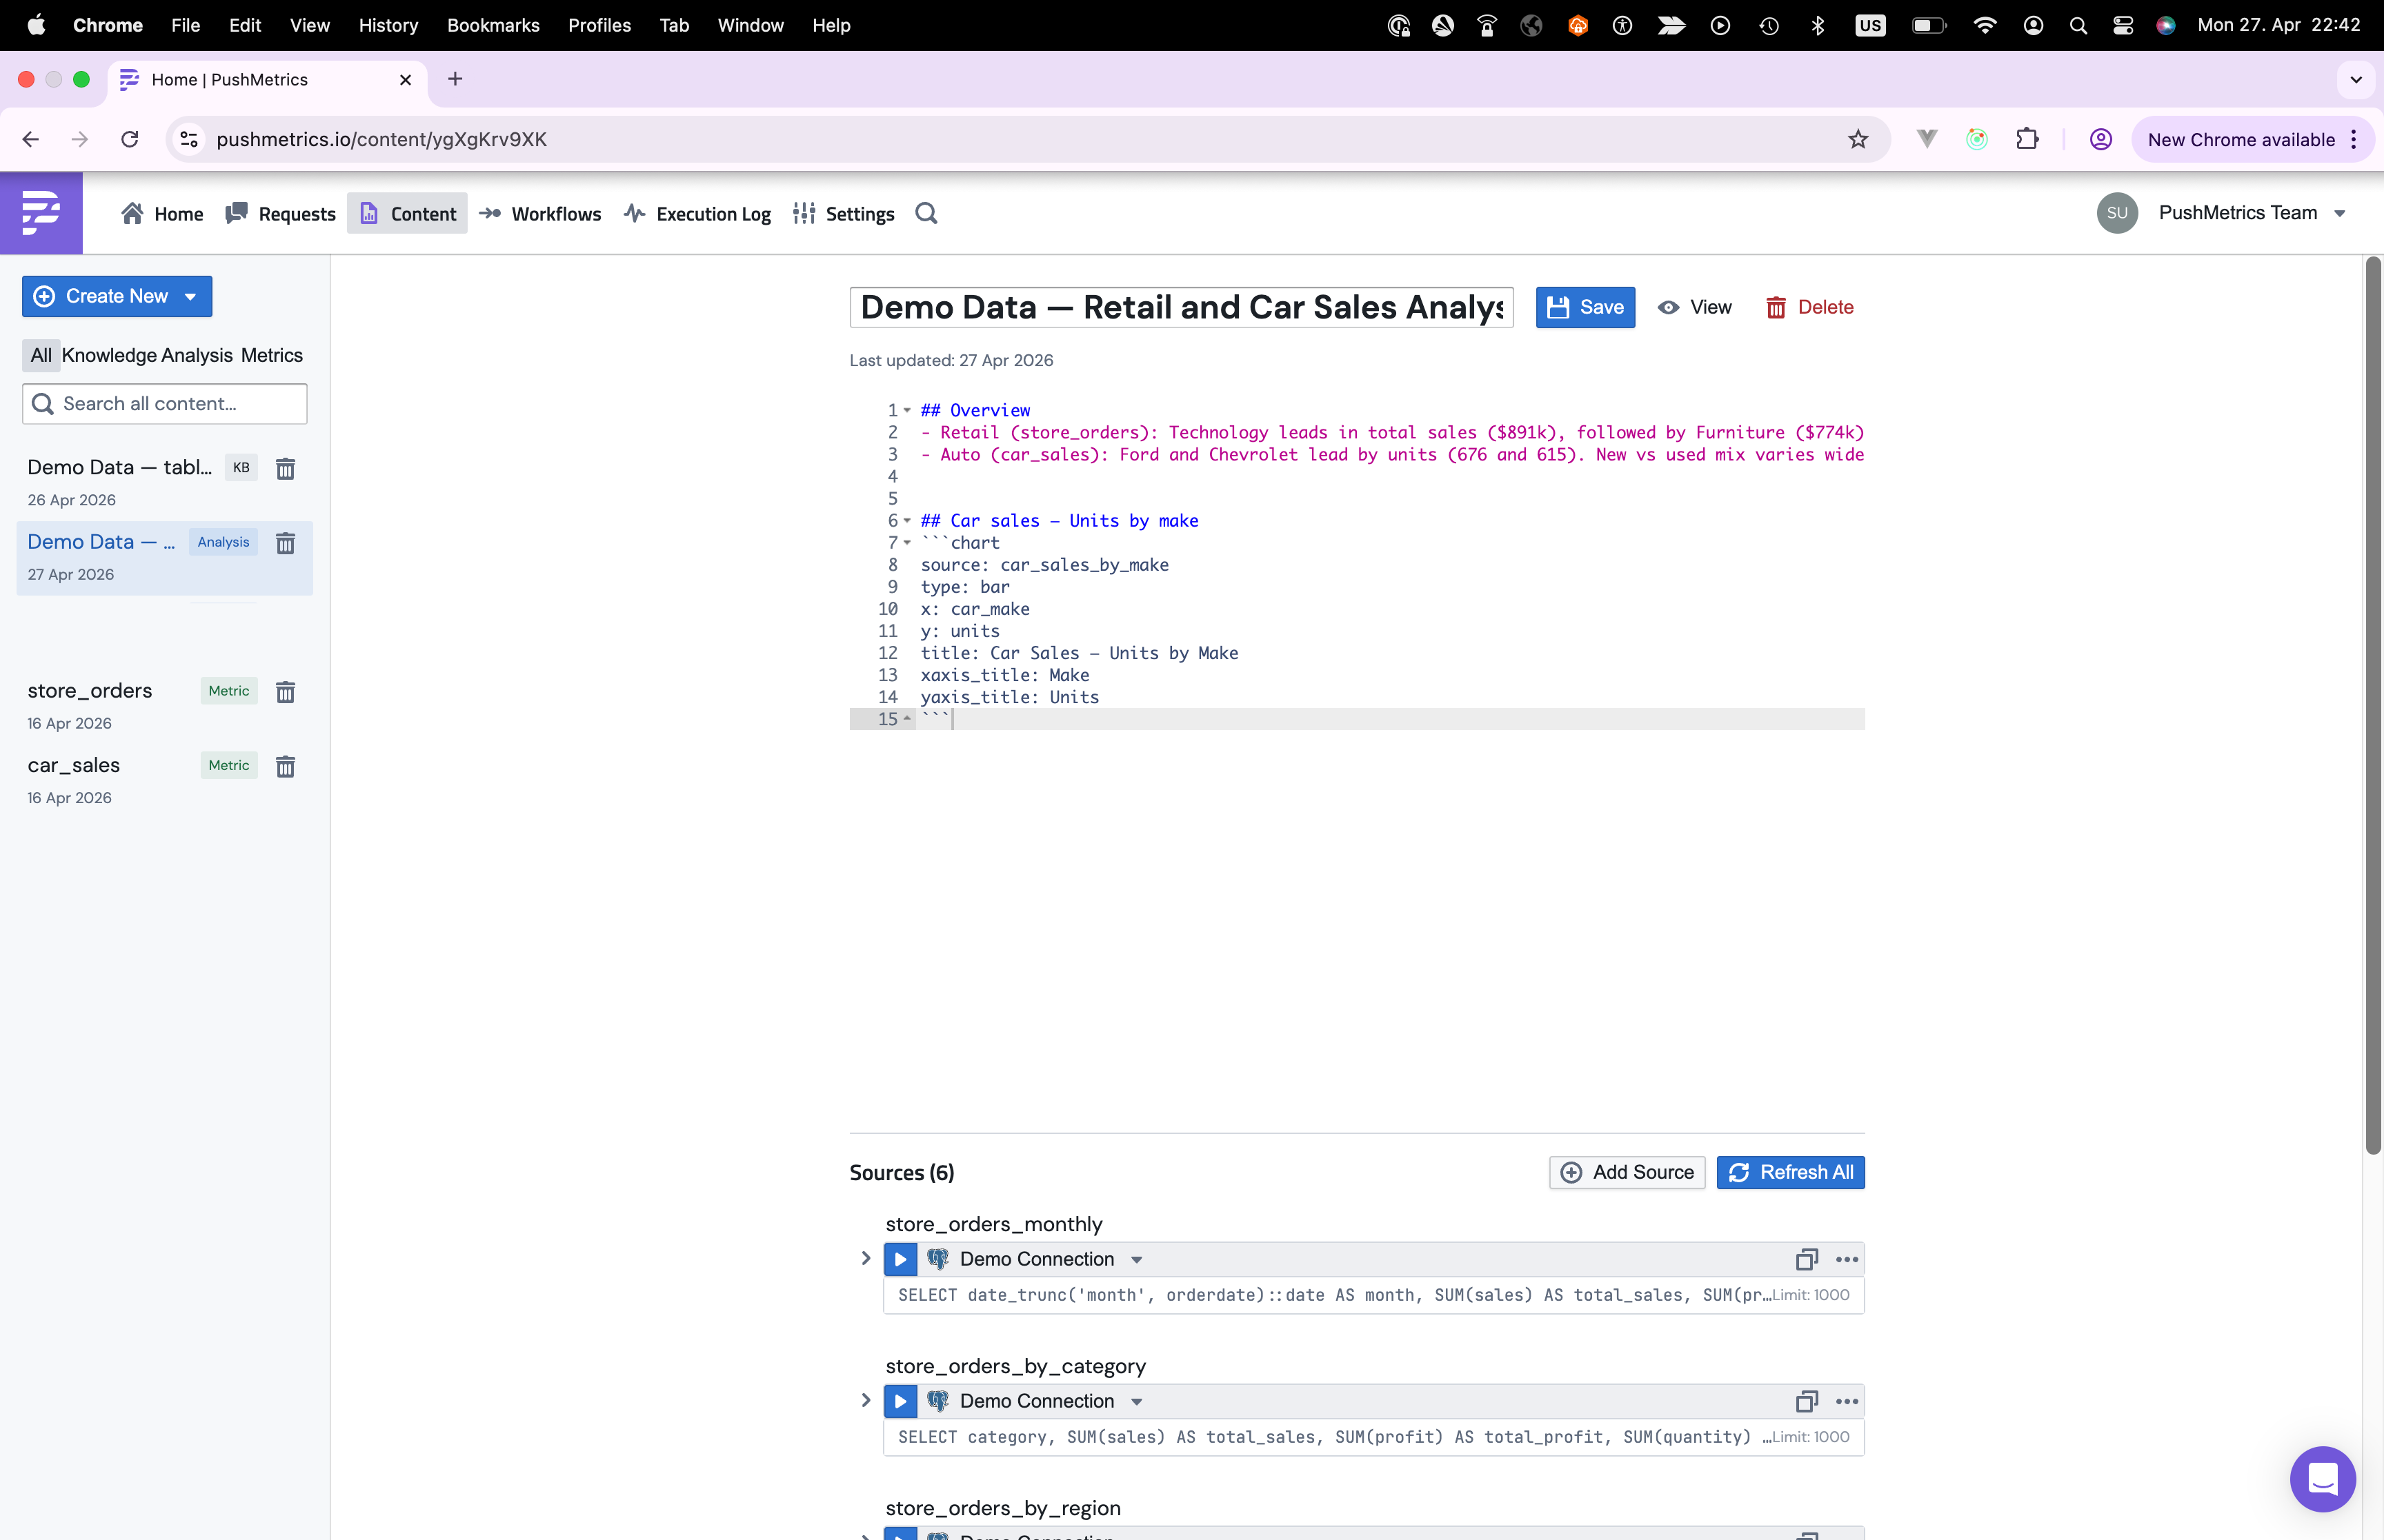Click the SU avatar
Image resolution: width=2384 pixels, height=1540 pixels.
pyautogui.click(x=2117, y=212)
